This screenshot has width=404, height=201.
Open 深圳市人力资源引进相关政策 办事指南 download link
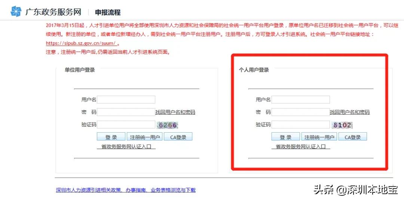pos(126,190)
